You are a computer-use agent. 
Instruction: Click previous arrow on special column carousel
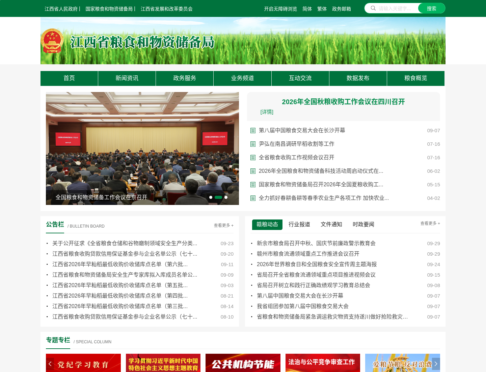(x=50, y=364)
